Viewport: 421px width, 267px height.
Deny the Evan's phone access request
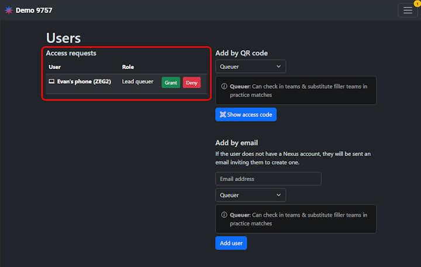(191, 82)
